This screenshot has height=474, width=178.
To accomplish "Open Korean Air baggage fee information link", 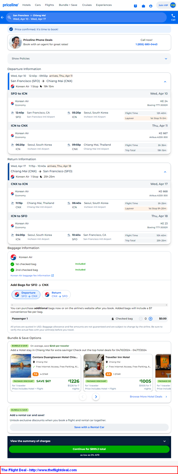I will point(30,276).
